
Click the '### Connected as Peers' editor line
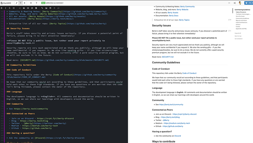click(x=20, y=113)
